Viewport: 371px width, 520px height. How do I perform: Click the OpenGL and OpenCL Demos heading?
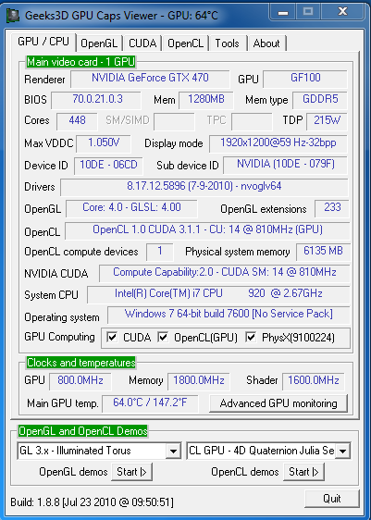(x=83, y=431)
